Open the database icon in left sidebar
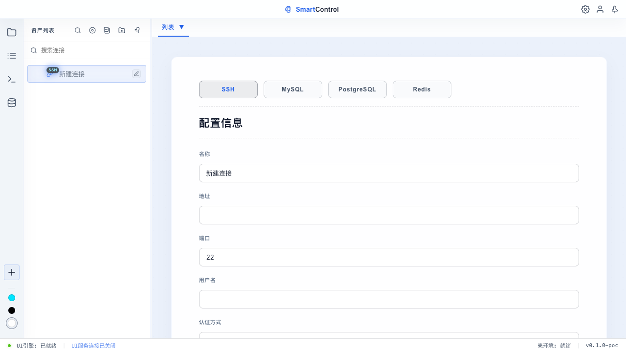 coord(12,103)
